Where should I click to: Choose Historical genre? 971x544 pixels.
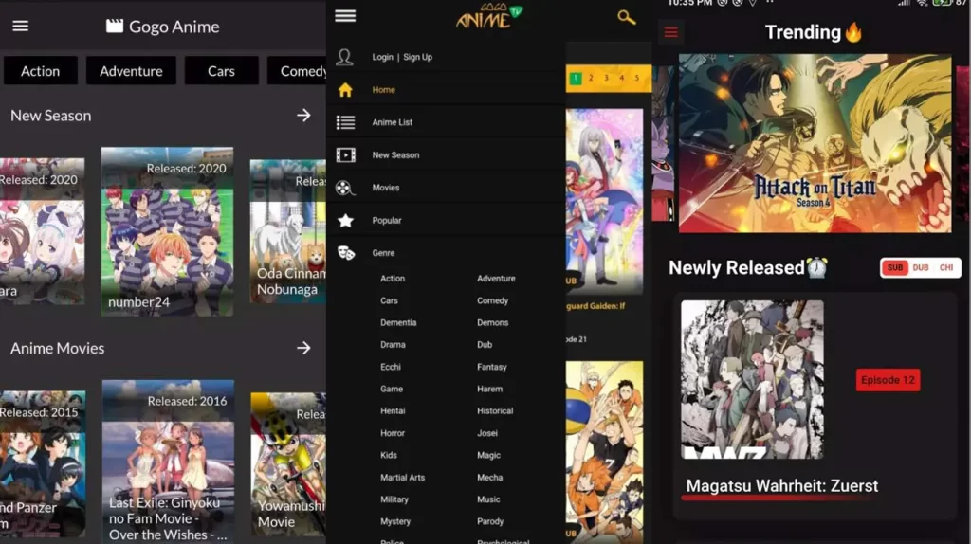point(495,411)
